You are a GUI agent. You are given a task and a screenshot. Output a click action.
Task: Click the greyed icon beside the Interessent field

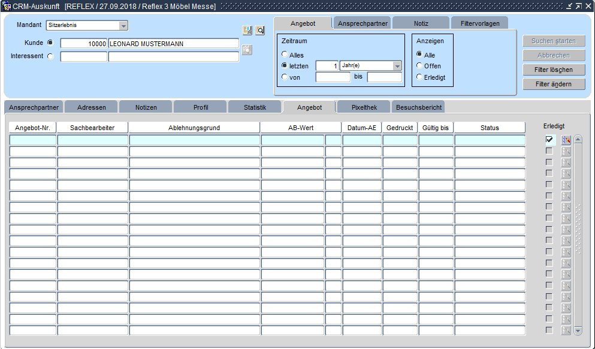247,50
